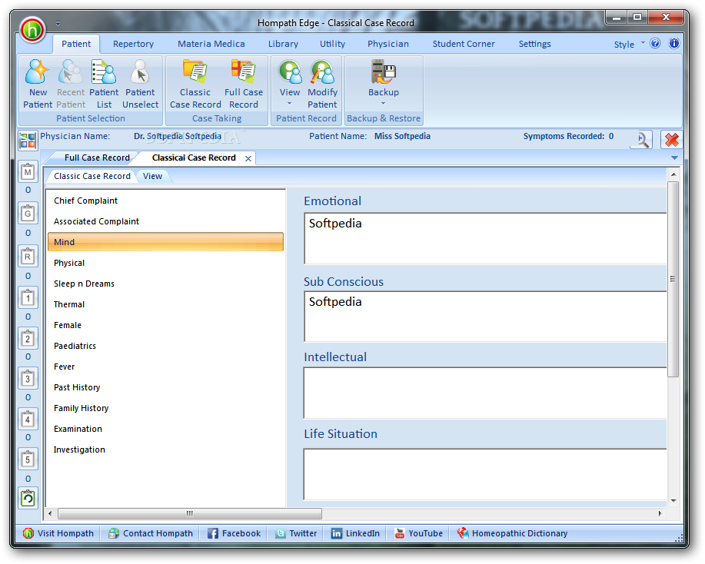
Task: Switch to the Utility tab
Action: pos(332,44)
